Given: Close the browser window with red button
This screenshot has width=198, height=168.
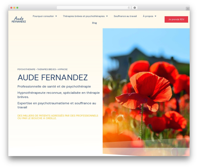Looking at the screenshot, I should 11,8.
